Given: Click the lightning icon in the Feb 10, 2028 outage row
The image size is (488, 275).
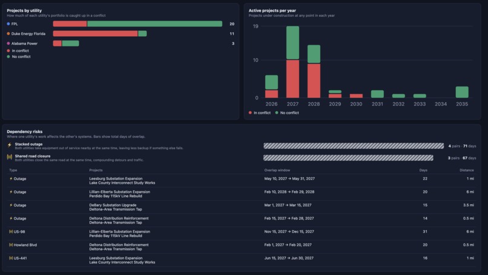Looking at the screenshot, I should (11, 192).
